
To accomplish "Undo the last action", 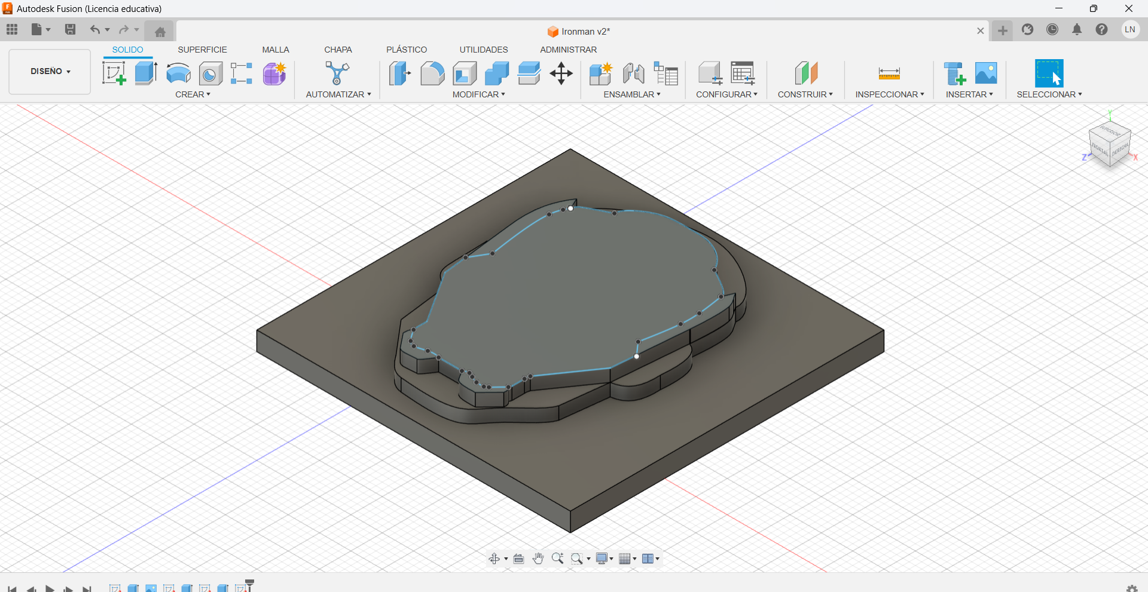I will [x=94, y=29].
